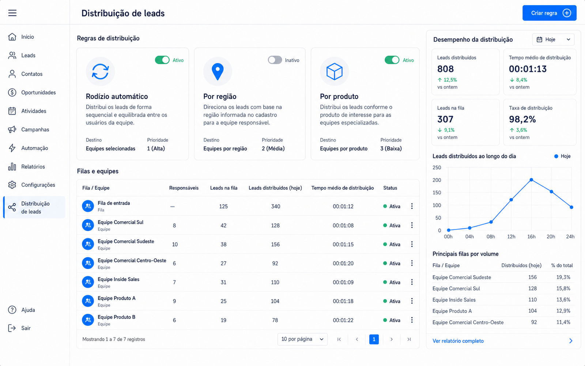Viewport: 585px width, 366px height.
Task: Expand the 10 por página selector
Action: point(302,339)
